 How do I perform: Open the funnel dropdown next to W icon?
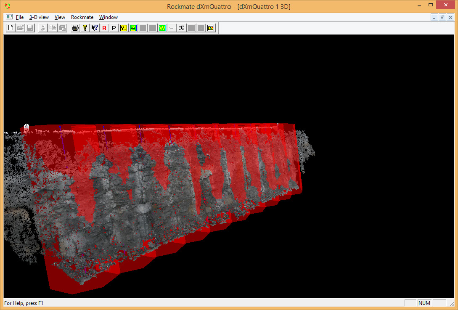point(172,27)
